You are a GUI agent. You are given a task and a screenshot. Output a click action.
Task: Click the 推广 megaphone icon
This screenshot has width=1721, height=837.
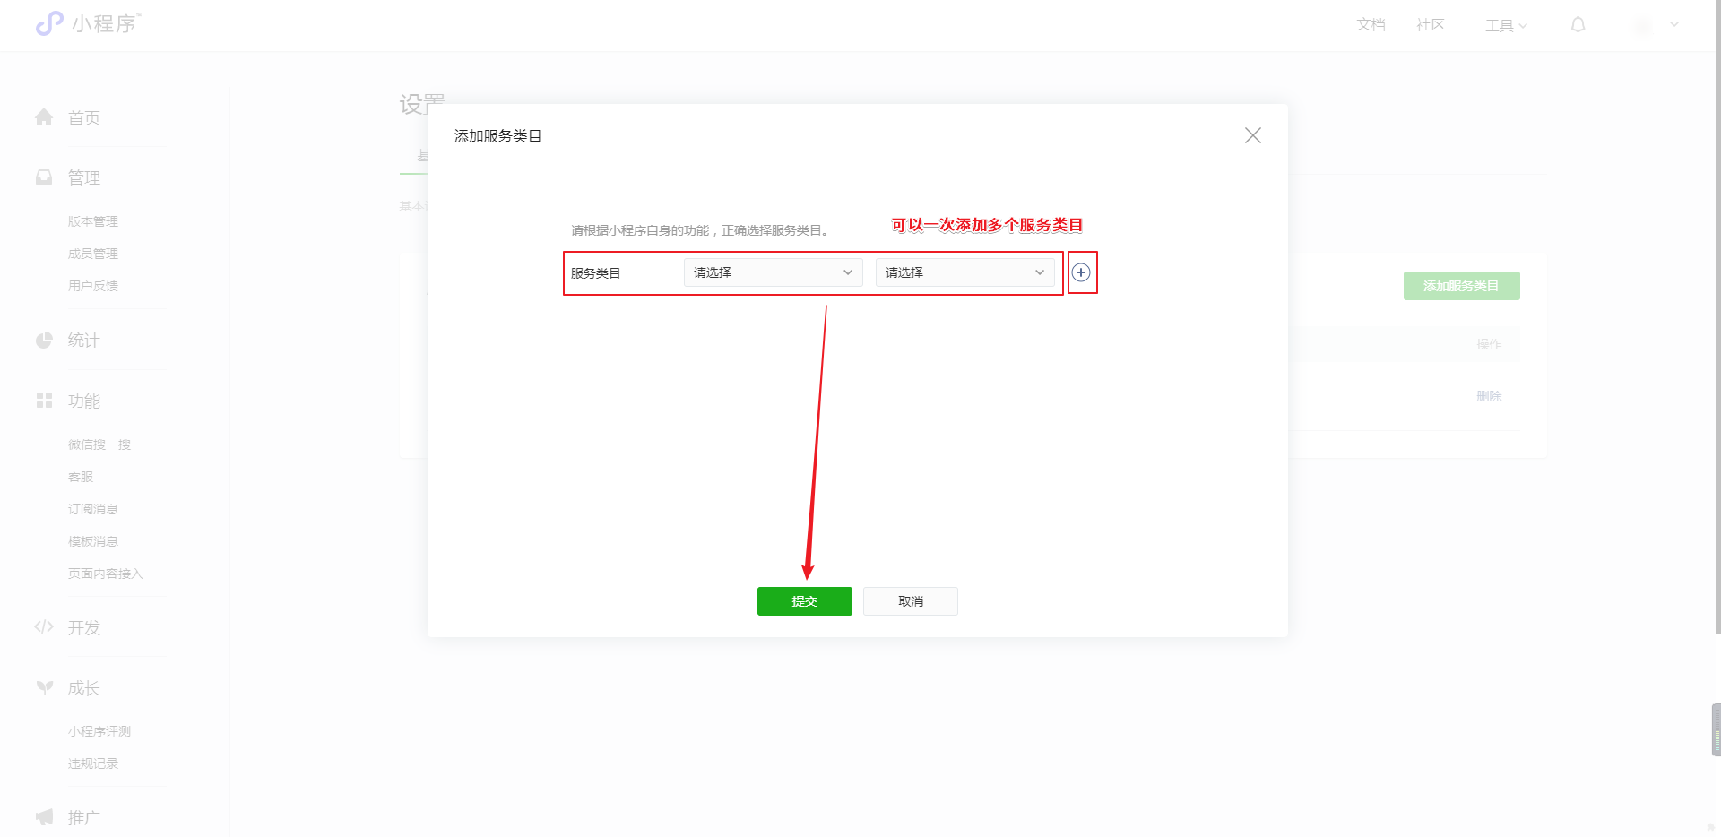pyautogui.click(x=44, y=816)
